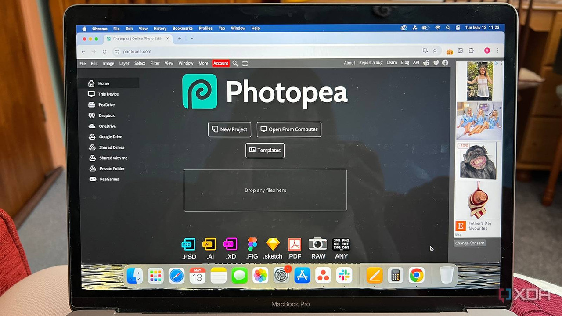Open Chrome extensions puzzle icon
Screen dimensions: 562x316
click(471, 51)
